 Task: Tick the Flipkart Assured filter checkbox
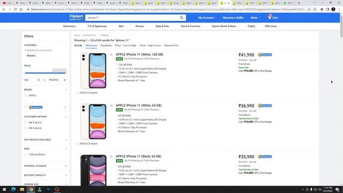[26, 107]
